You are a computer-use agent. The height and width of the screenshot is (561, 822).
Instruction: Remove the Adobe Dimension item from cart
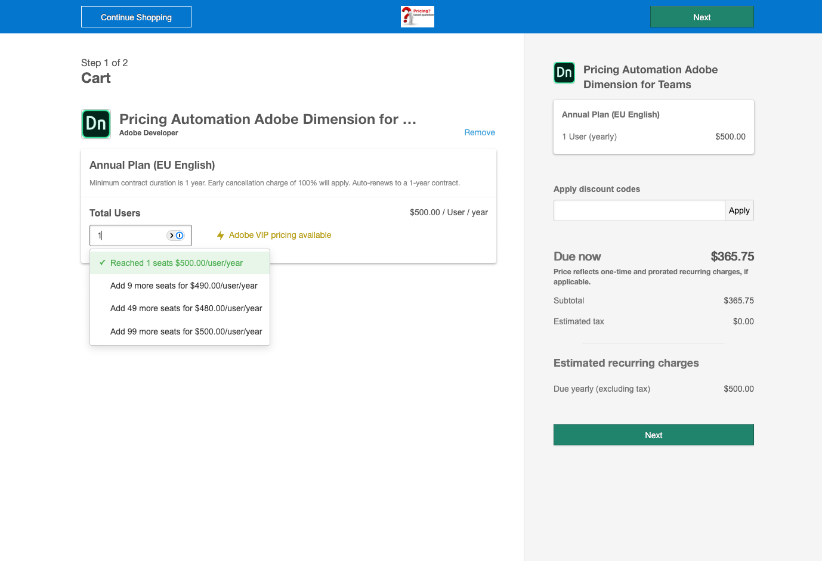(479, 132)
